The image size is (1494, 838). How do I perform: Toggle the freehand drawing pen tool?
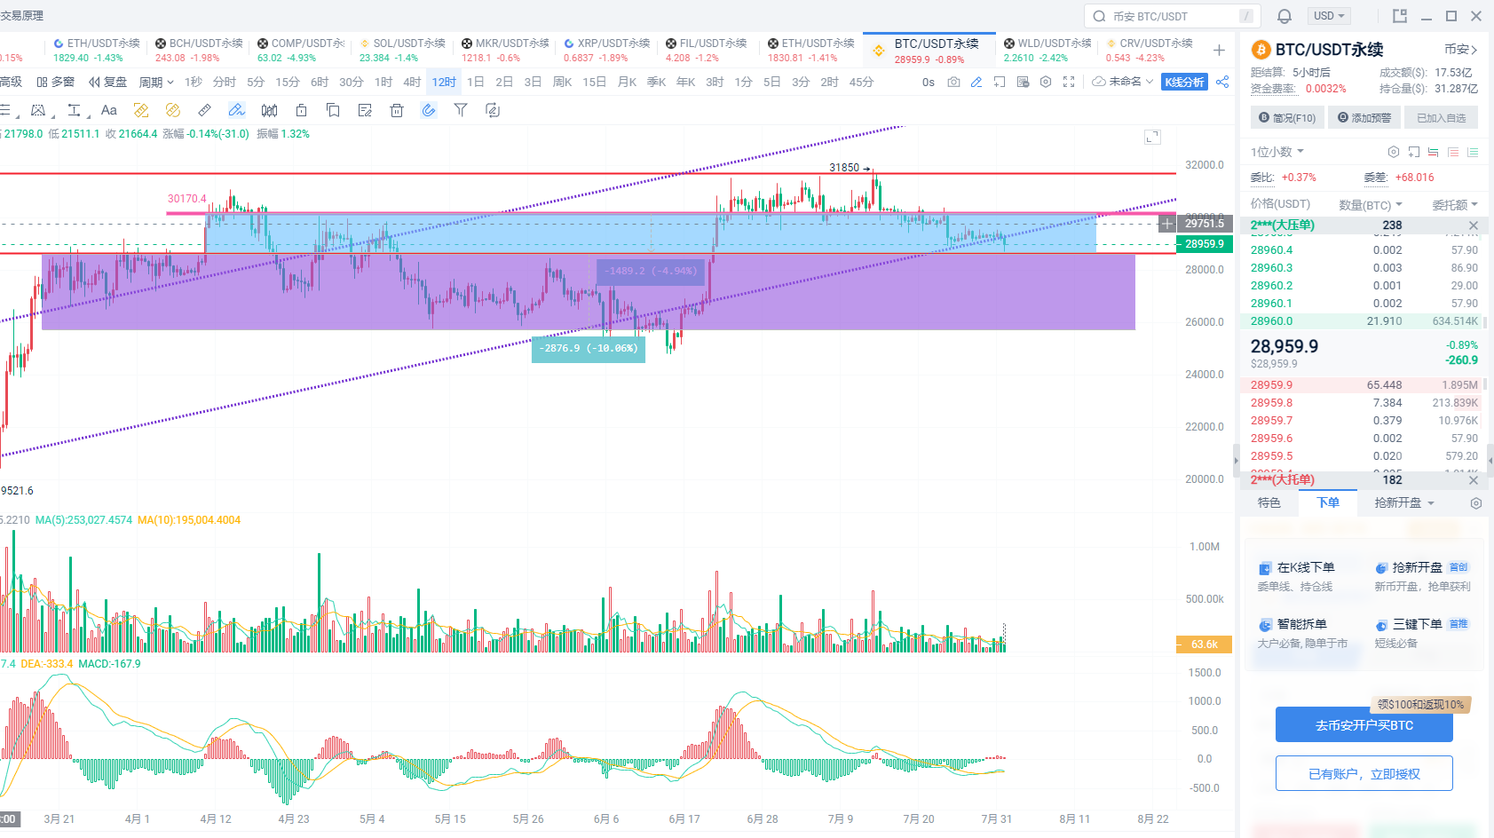[x=236, y=110]
